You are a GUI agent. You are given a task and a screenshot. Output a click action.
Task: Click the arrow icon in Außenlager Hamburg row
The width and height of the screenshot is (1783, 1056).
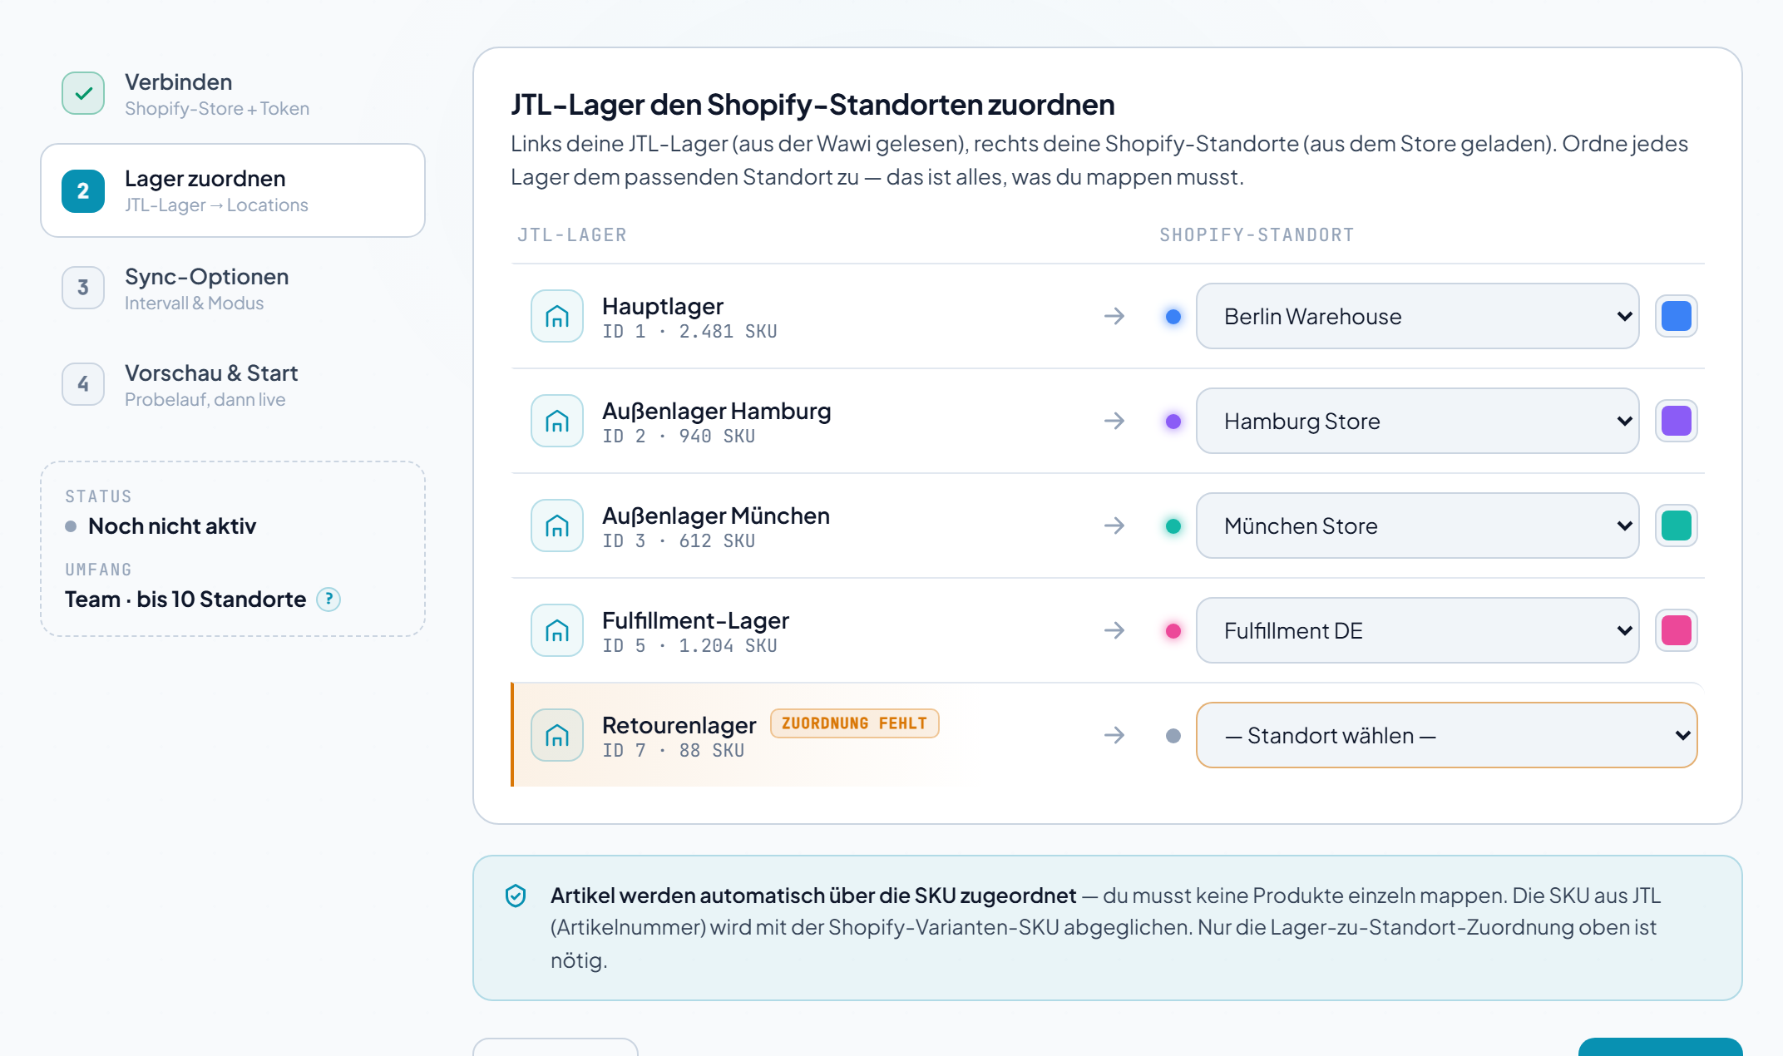(x=1114, y=421)
